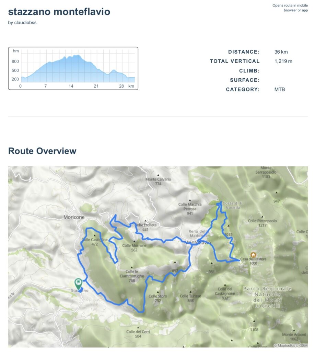The width and height of the screenshot is (315, 352).
Task: Click the Parco Regionale Monti Lucretili label
Action: click(x=267, y=294)
